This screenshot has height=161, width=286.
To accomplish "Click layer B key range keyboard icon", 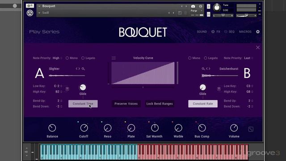I will pyautogui.click(x=219, y=89).
